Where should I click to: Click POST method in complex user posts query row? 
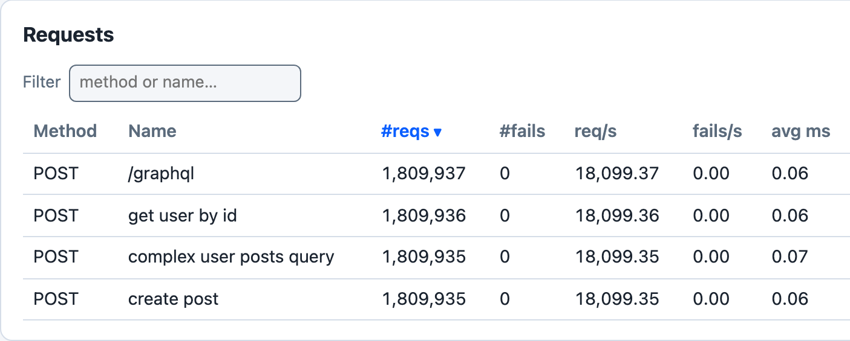click(56, 257)
